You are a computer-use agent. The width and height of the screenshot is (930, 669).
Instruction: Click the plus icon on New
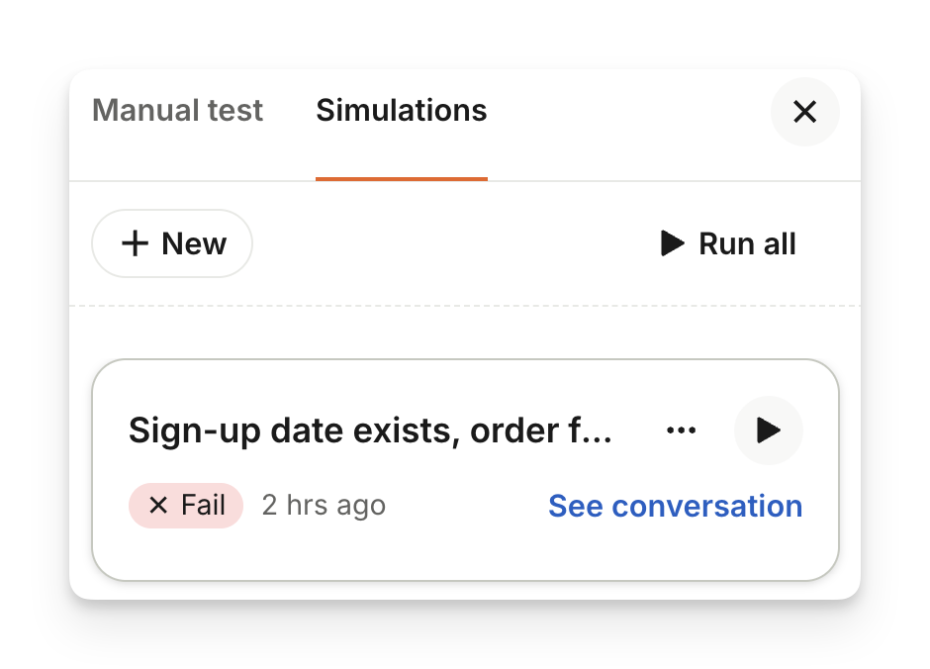click(x=135, y=243)
